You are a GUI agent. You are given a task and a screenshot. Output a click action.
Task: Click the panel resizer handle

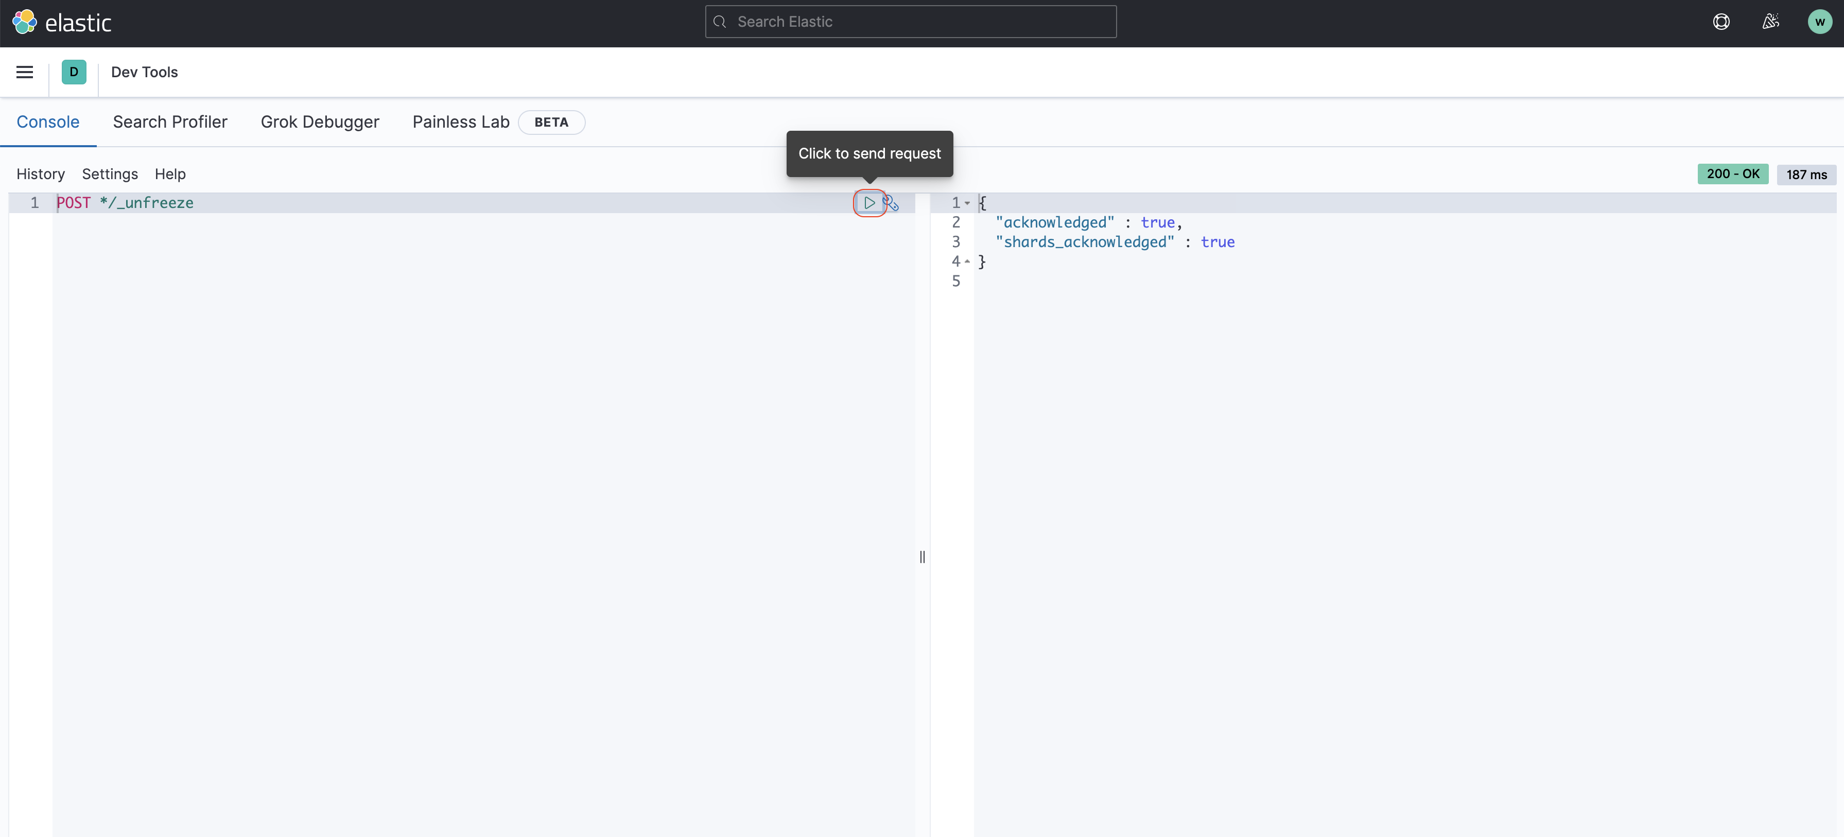tap(922, 556)
